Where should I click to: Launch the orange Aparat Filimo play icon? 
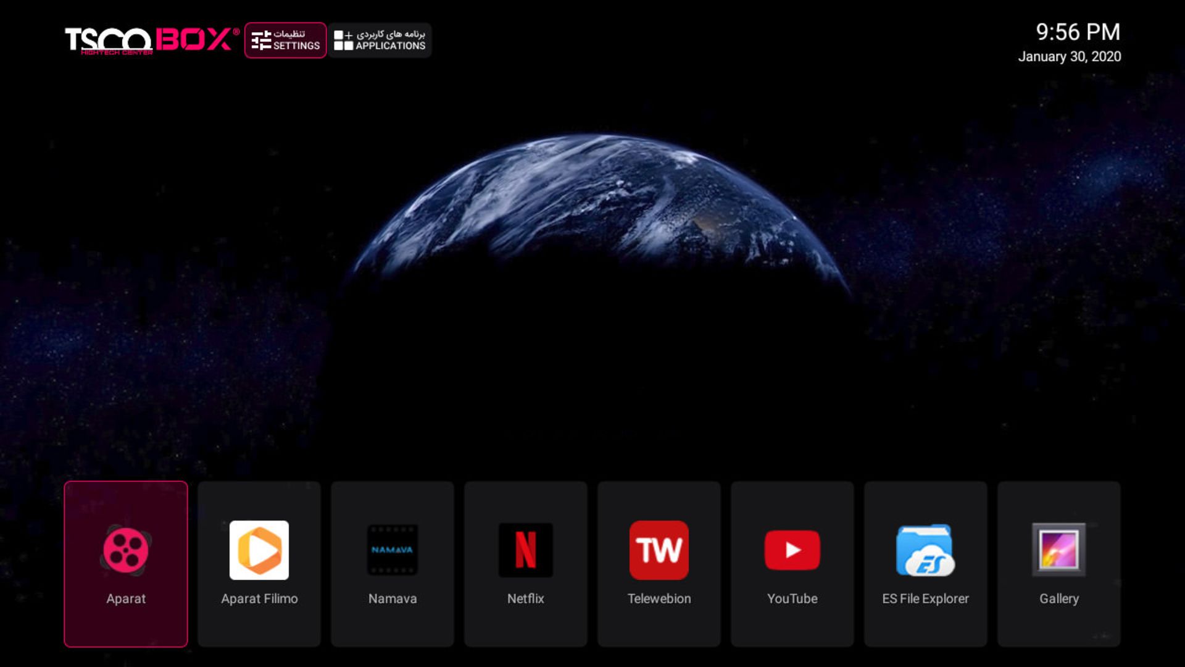tap(259, 550)
